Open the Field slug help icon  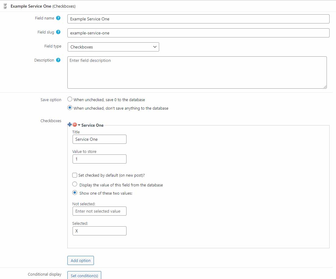58,32
